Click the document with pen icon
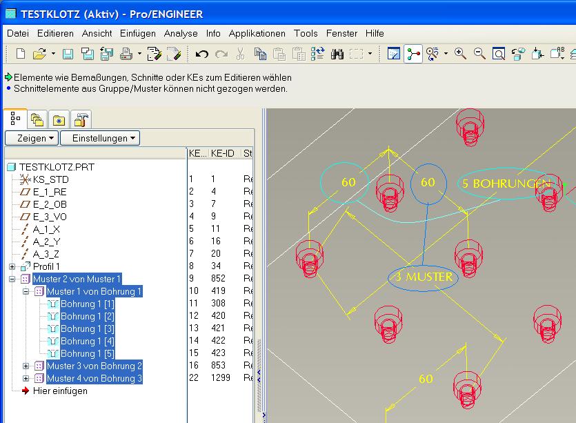 click(155, 54)
